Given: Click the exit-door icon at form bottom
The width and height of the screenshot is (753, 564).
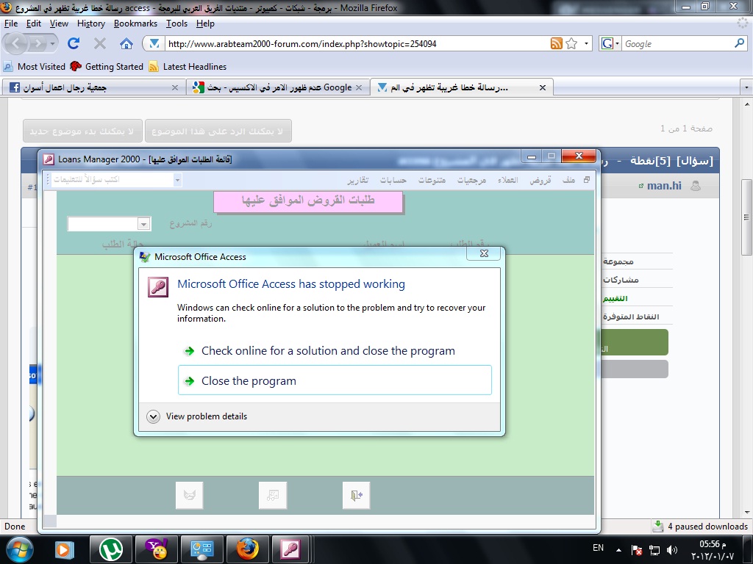Looking at the screenshot, I should coord(357,495).
